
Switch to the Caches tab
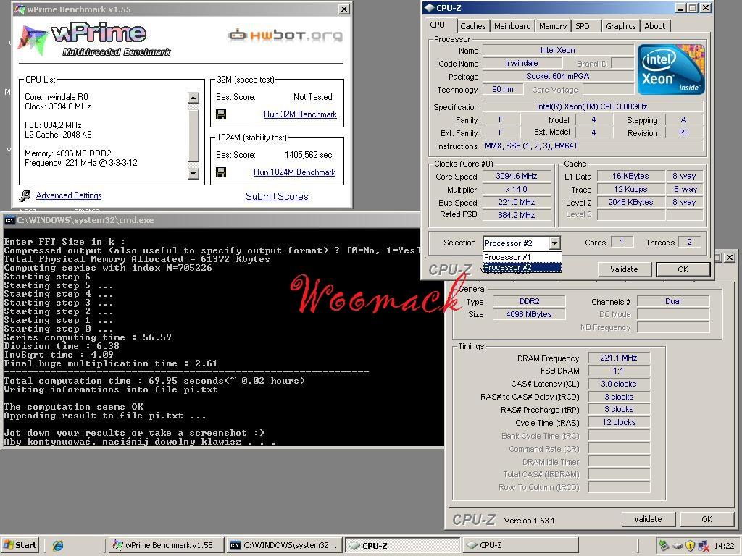coord(472,26)
